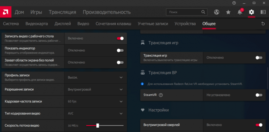The width and height of the screenshot is (269, 132).
Task: Click the Поиск search field
Action: (x=187, y=12)
